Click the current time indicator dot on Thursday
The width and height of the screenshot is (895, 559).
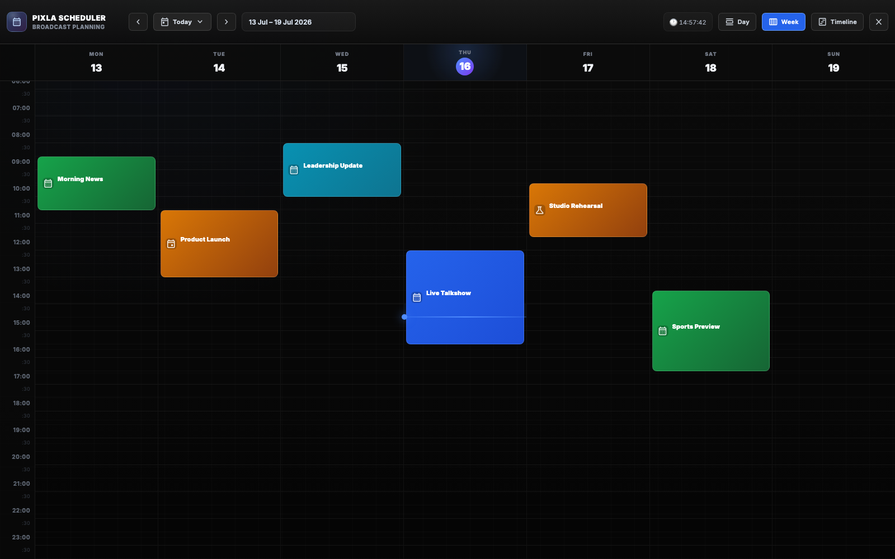(x=404, y=317)
